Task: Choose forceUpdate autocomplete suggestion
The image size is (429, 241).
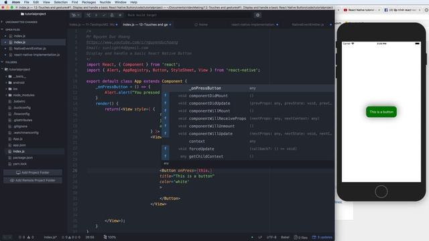Action: click(247, 149)
